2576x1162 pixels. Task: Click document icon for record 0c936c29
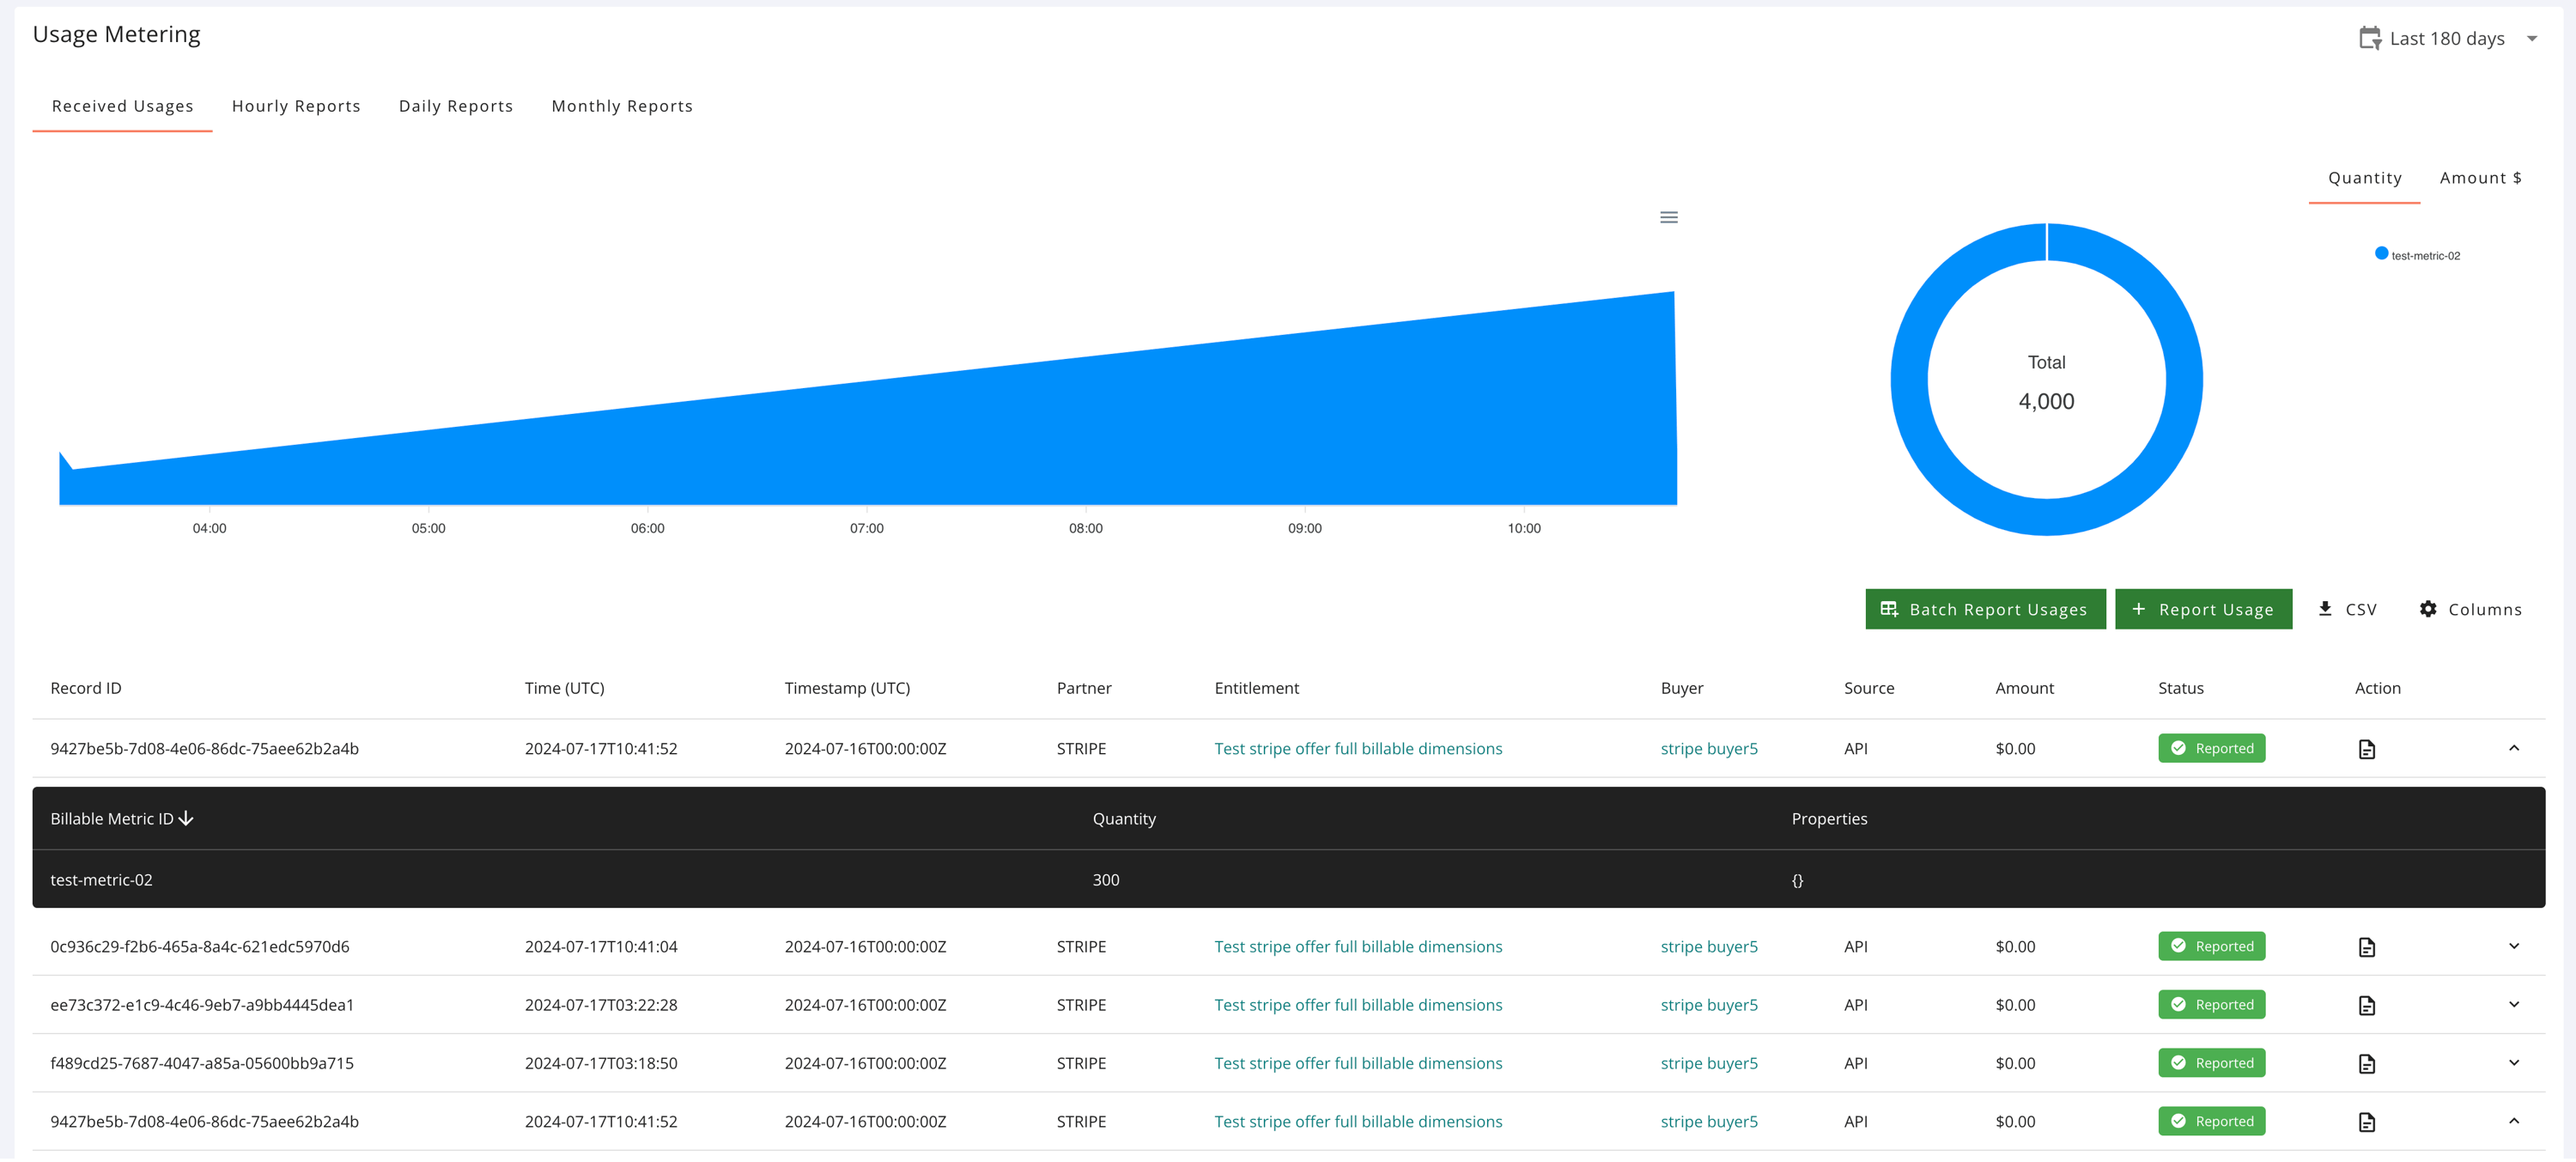(2366, 947)
